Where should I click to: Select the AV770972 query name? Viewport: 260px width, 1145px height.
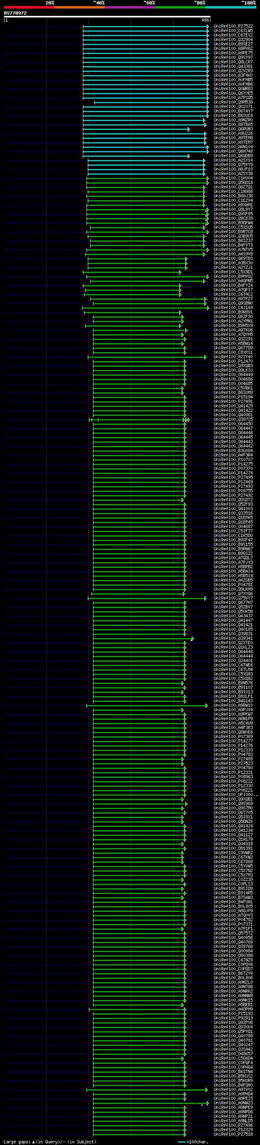coord(15,13)
